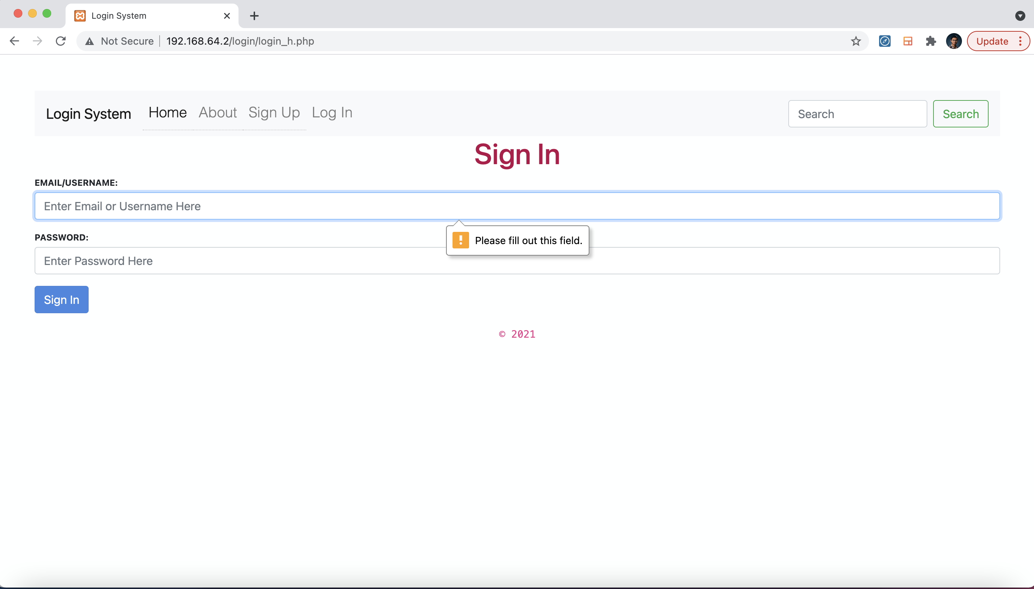Click the browser forward arrow
This screenshot has height=589, width=1034.
pos(37,41)
